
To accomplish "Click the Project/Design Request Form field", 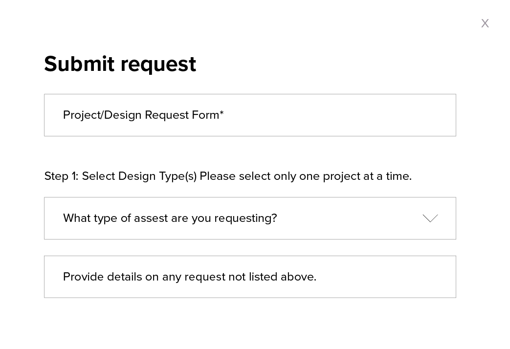I will [x=249, y=115].
